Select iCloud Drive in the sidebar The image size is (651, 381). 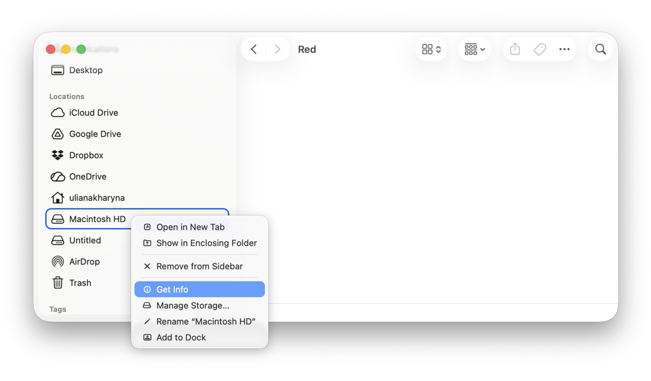(93, 112)
